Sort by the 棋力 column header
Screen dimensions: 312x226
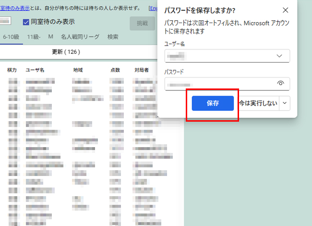click(12, 70)
